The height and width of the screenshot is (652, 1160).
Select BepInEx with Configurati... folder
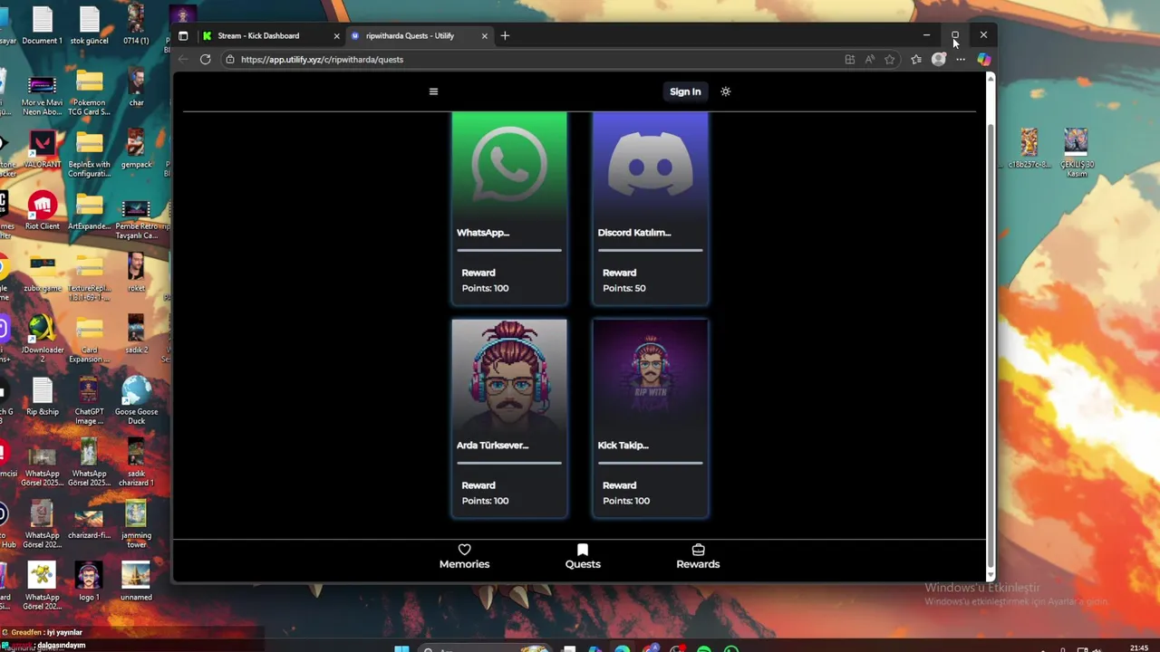click(89, 155)
